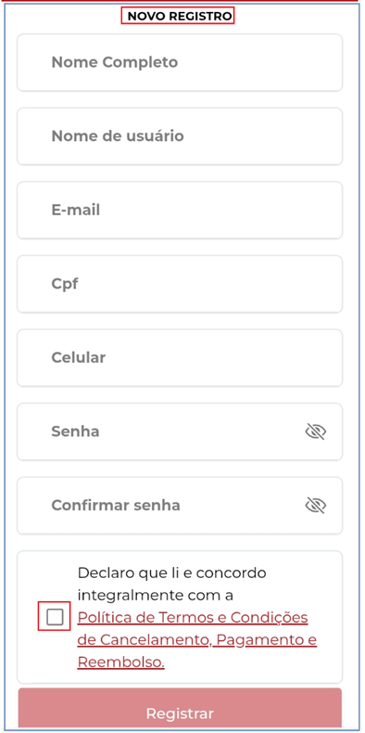Image resolution: width=365 pixels, height=733 pixels.
Task: Select the Celular phone field
Action: 180,357
